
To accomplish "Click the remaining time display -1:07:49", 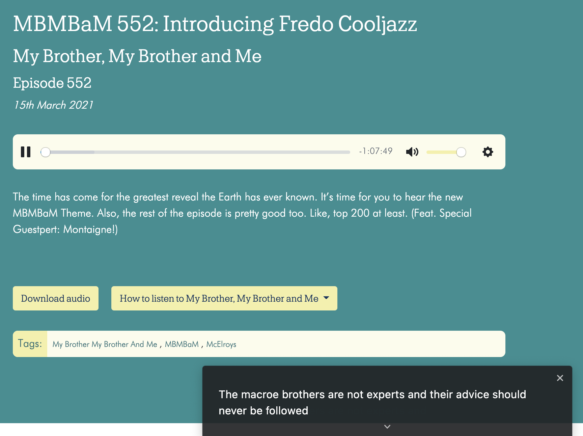I will pyautogui.click(x=376, y=151).
